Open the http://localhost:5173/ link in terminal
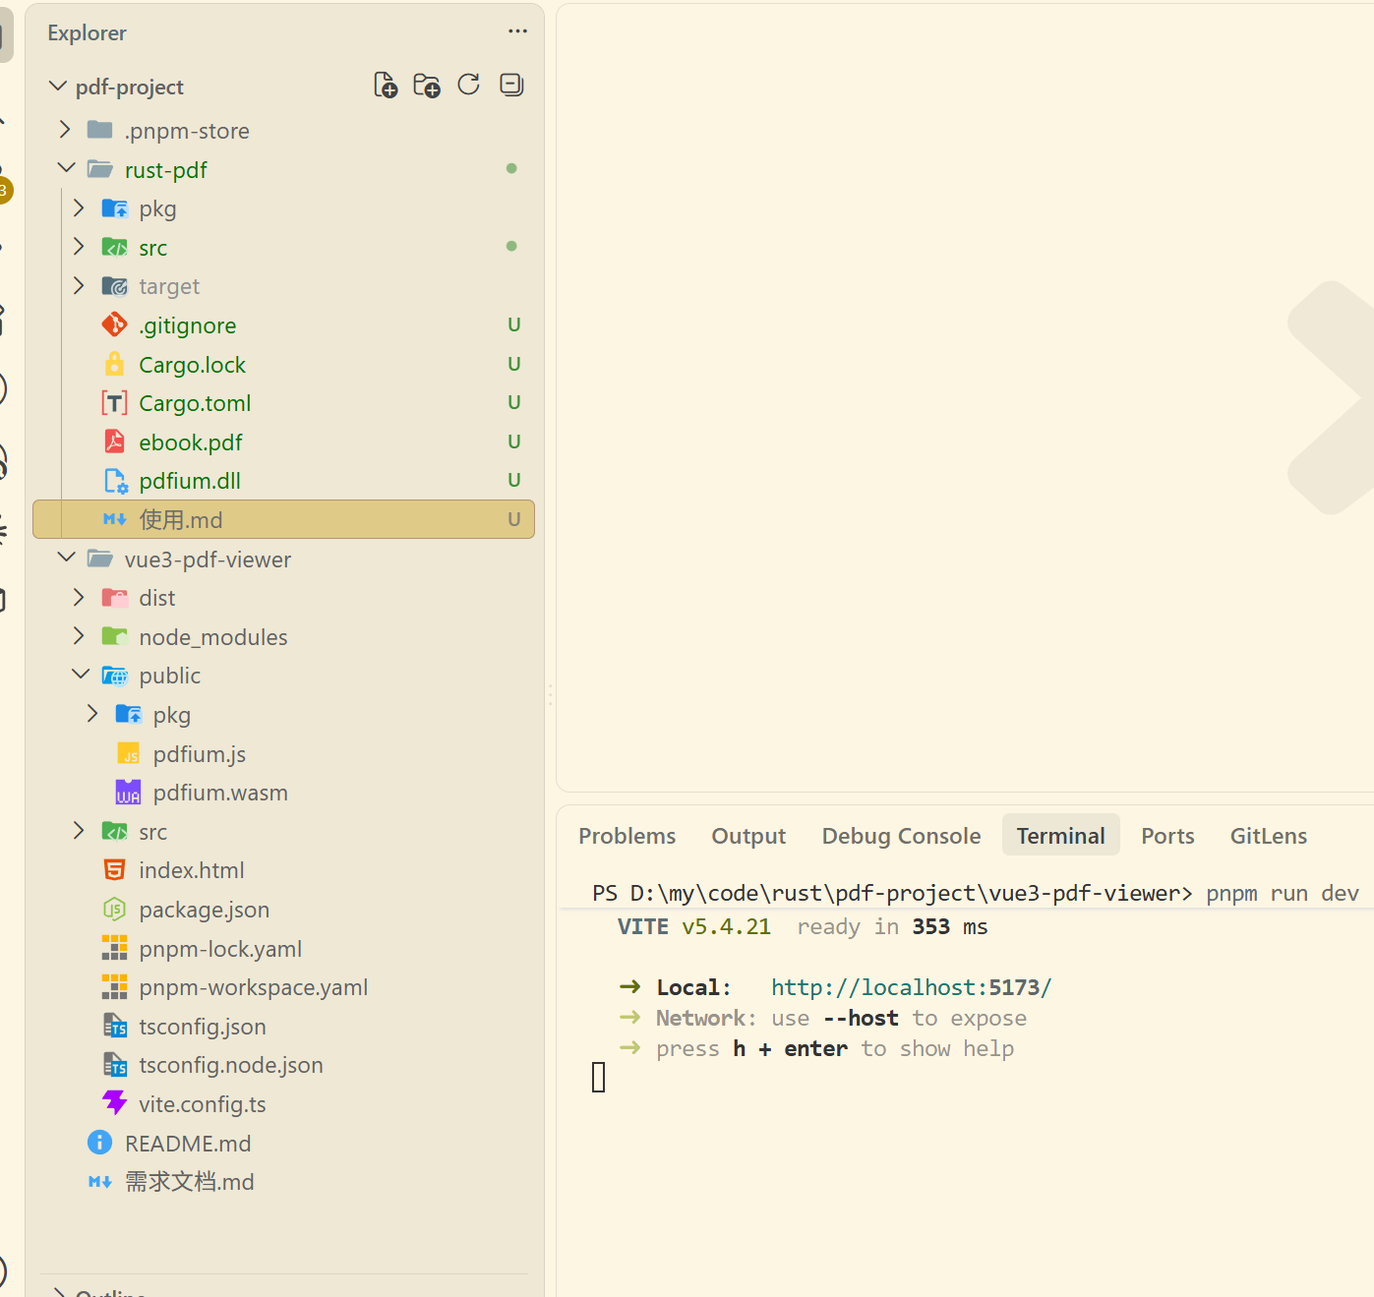 [912, 987]
